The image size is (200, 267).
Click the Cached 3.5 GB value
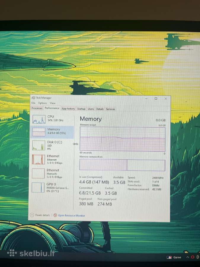tap(111, 193)
